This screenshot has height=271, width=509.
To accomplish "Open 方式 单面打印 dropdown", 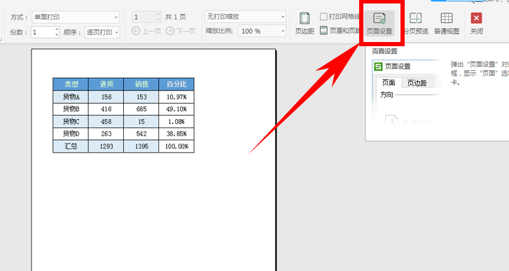I will tap(76, 18).
